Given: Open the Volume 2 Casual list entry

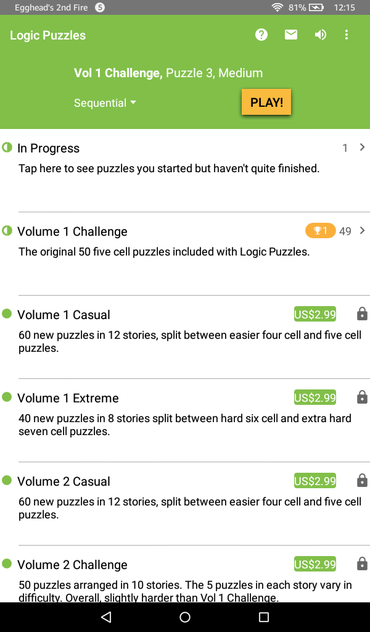Looking at the screenshot, I should click(185, 504).
